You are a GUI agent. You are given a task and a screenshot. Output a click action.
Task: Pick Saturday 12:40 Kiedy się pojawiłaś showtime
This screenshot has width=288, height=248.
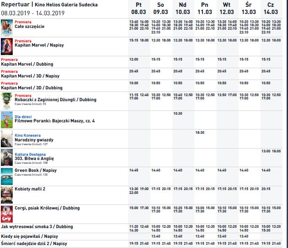pos(156,236)
